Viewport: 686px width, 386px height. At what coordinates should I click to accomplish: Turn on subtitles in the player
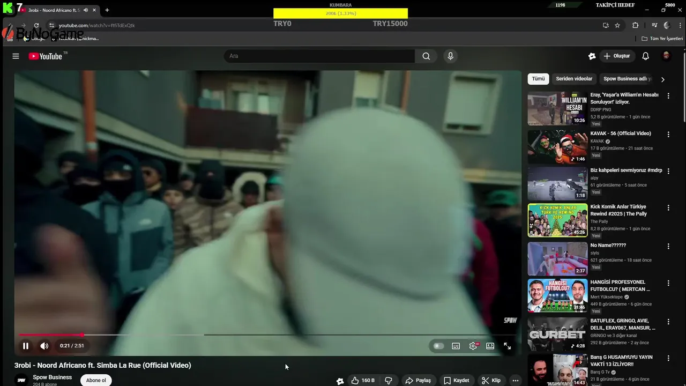tap(456, 346)
